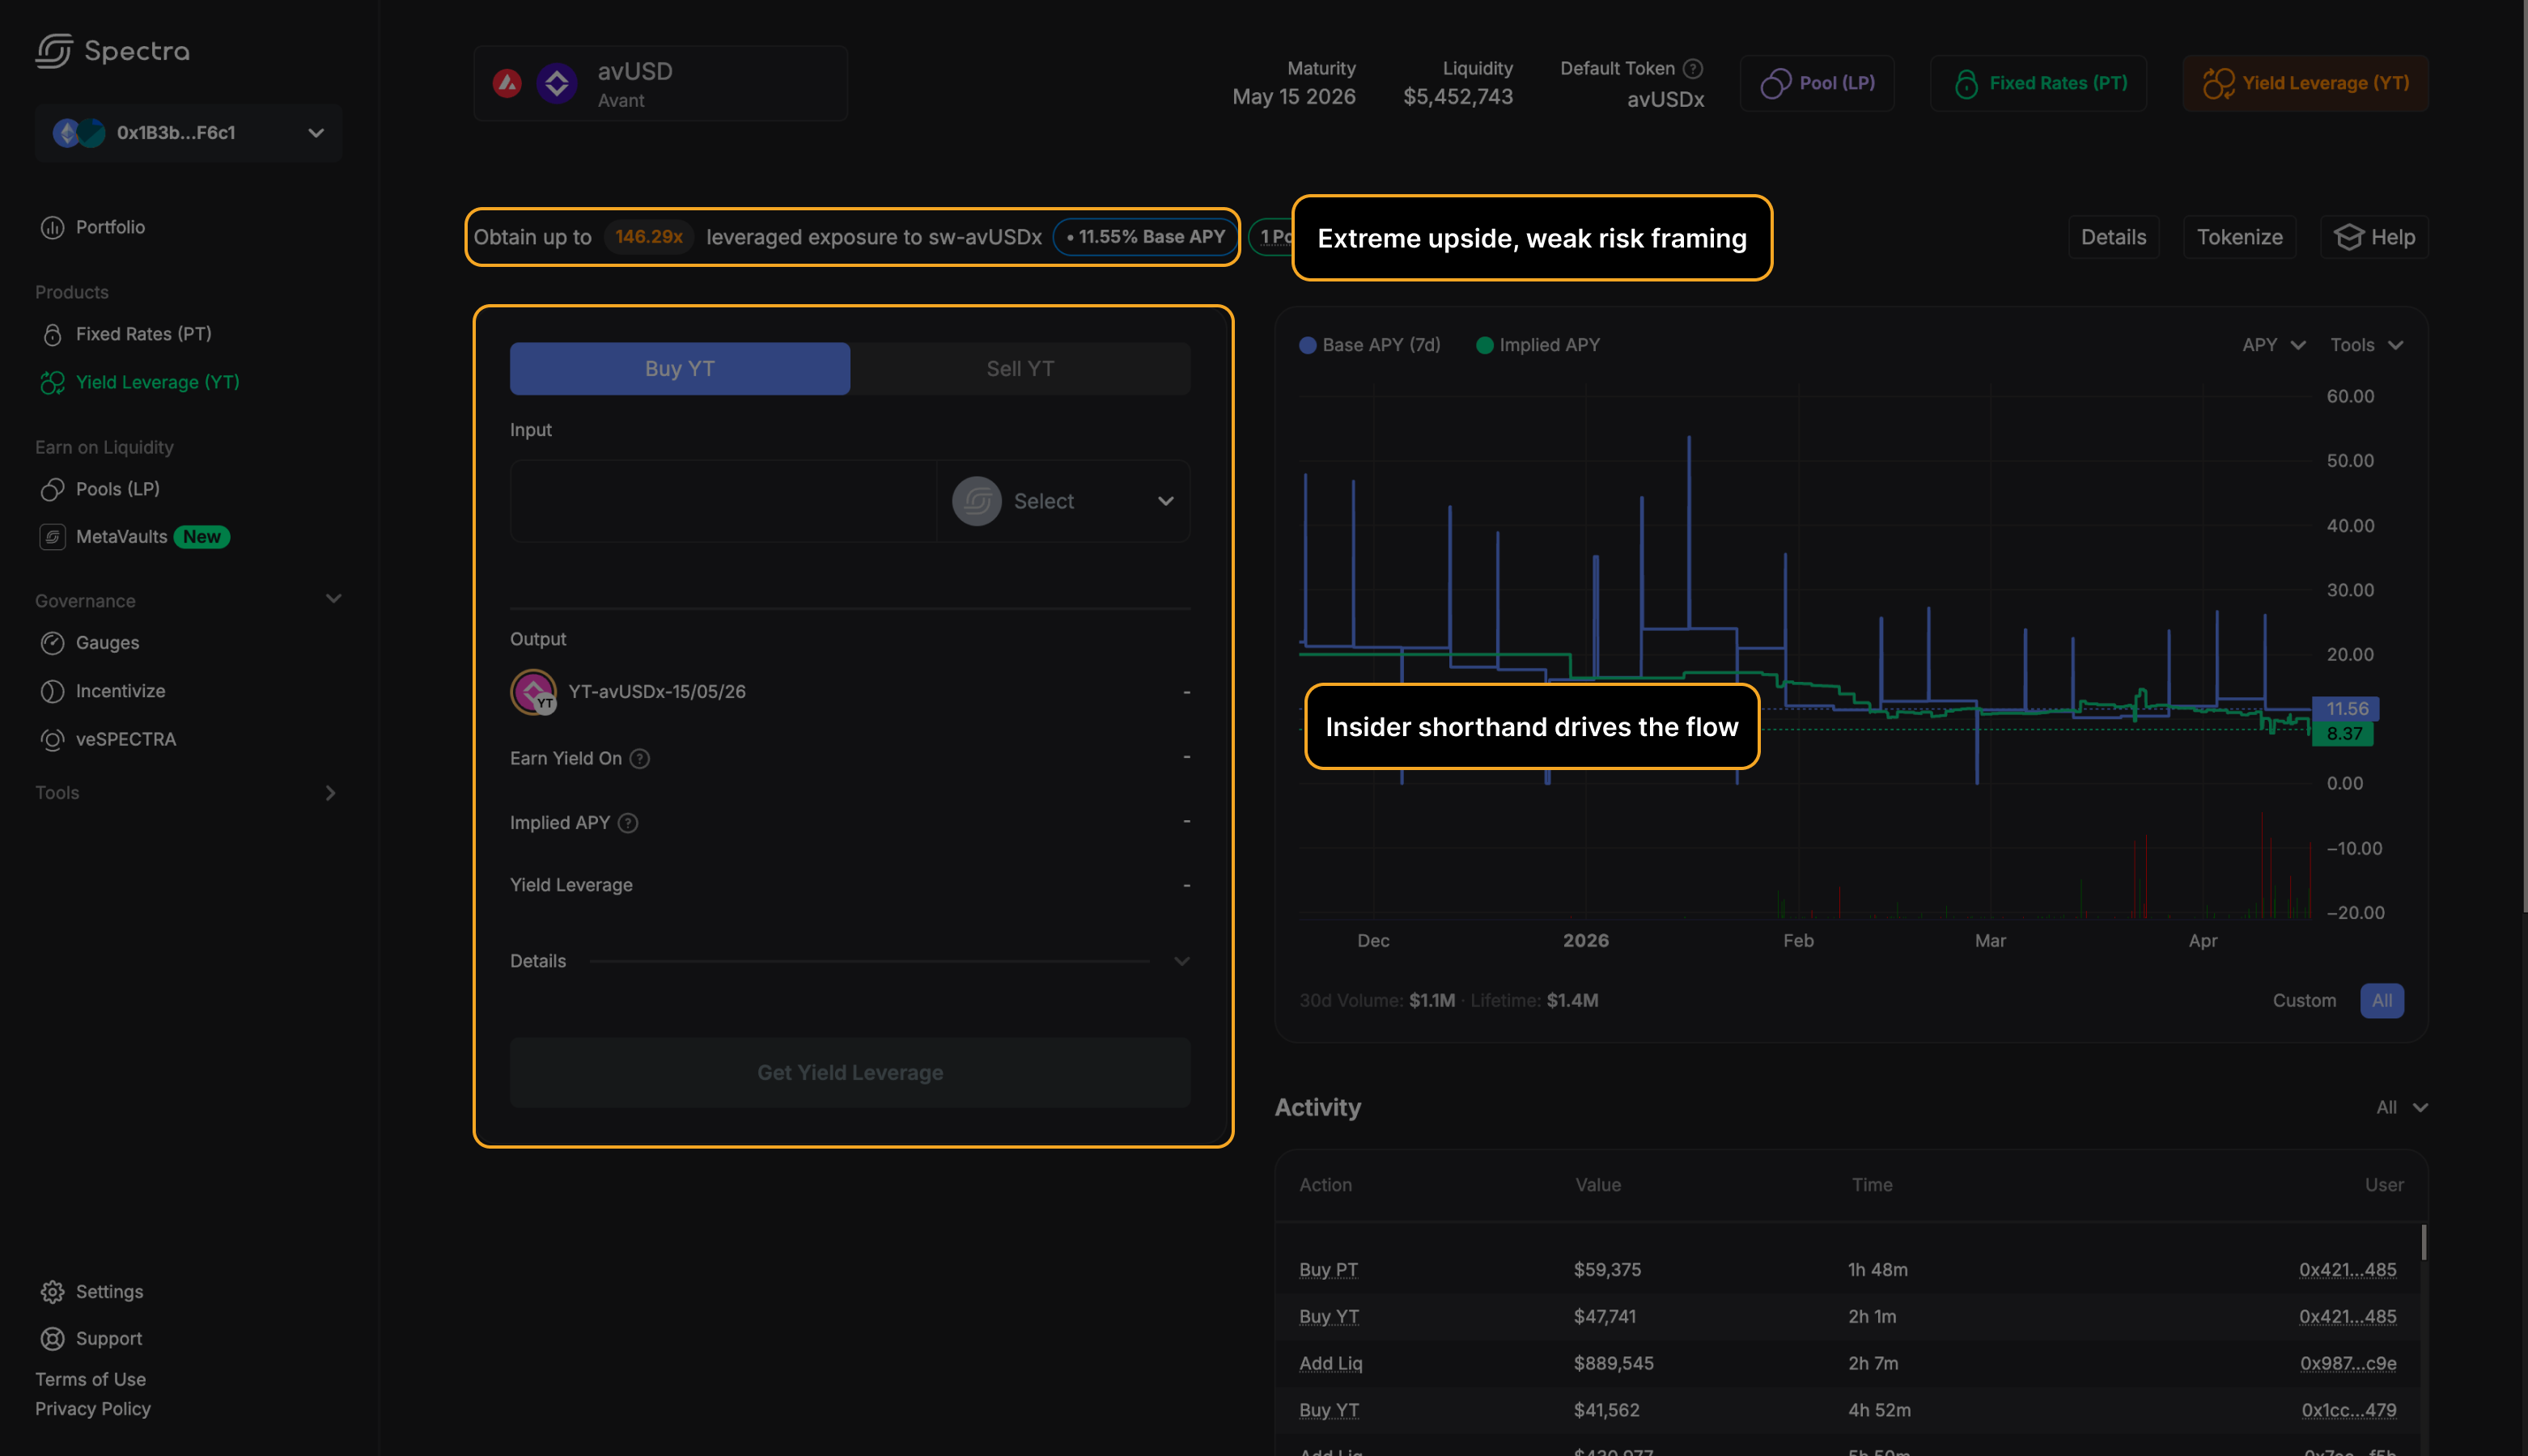Open Settings gear icon
The height and width of the screenshot is (1456, 2528).
pos(52,1292)
